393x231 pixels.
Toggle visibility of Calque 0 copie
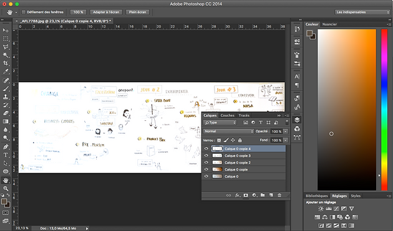[206, 169]
